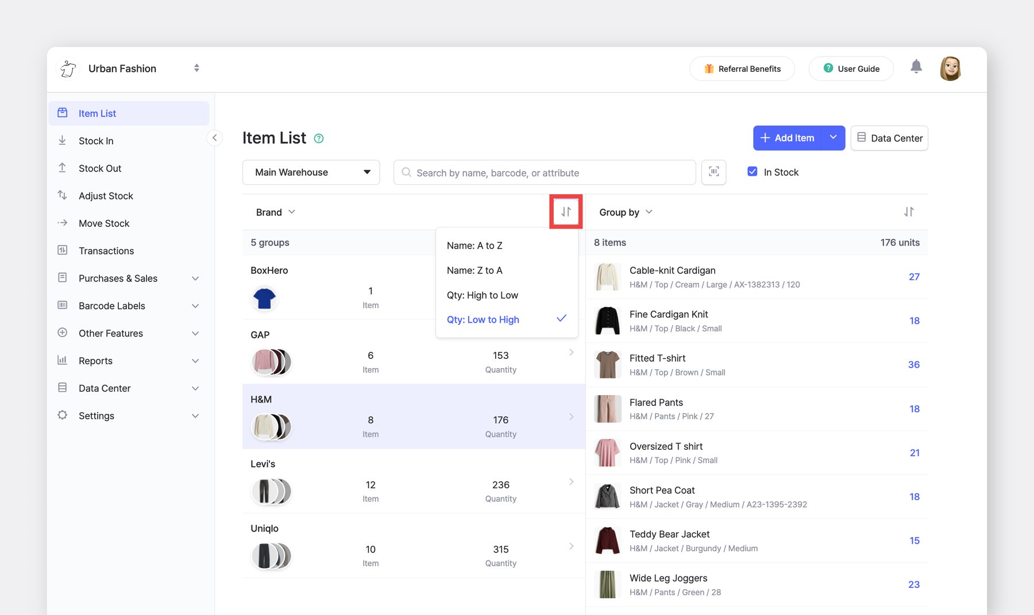Open Referral Benefits
Screen dimensions: 1034x615
tap(742, 69)
